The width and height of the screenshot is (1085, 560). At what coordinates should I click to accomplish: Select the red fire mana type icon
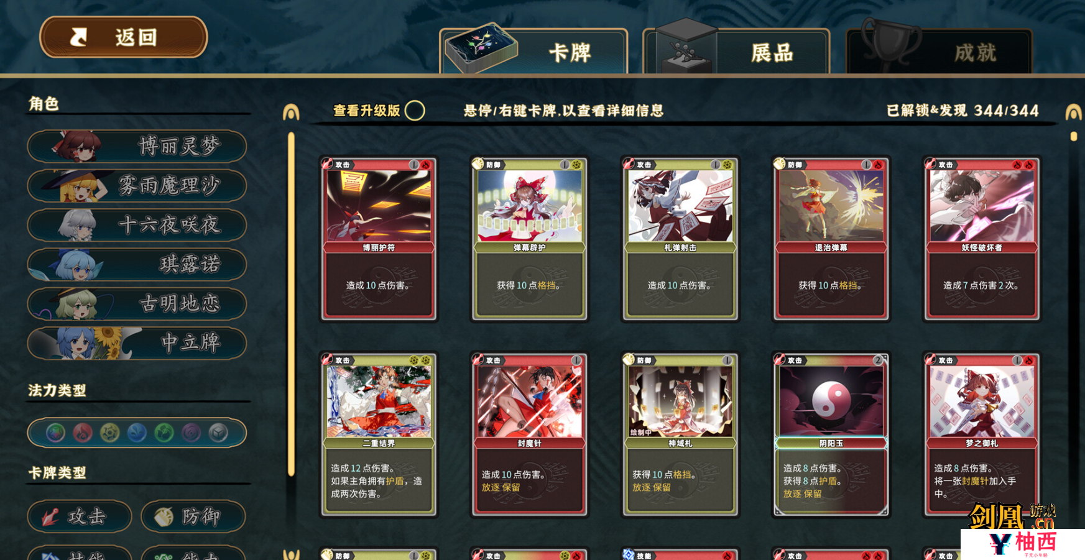coord(83,433)
